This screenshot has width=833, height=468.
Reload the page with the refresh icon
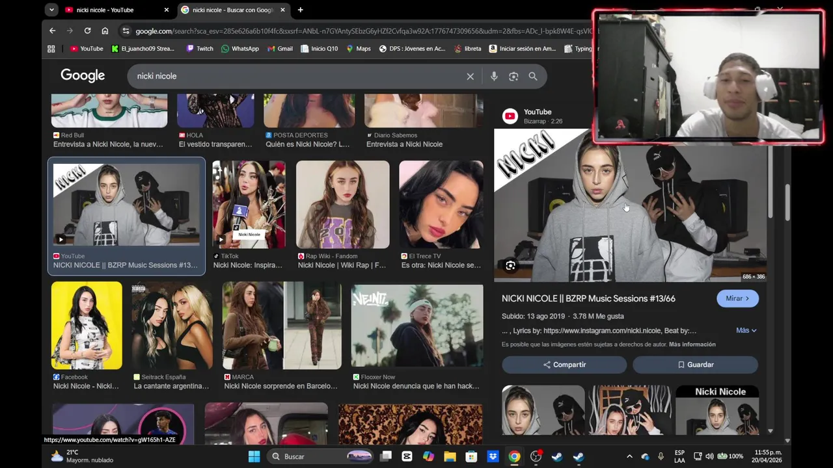pos(87,31)
